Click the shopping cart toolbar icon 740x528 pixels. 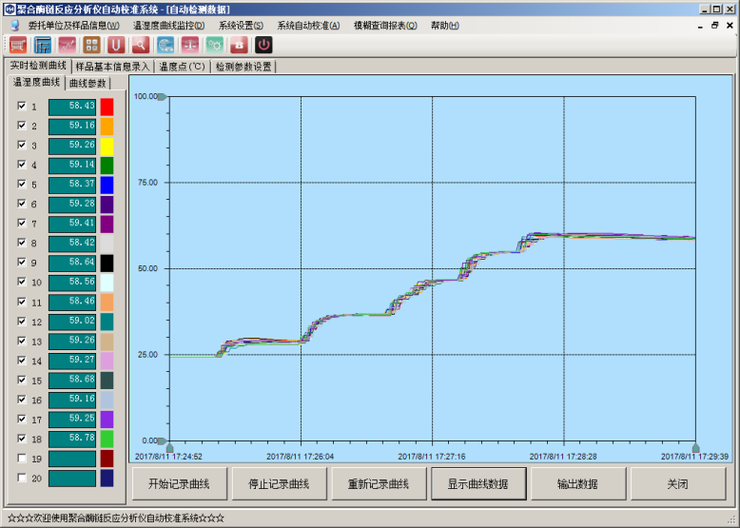point(18,44)
